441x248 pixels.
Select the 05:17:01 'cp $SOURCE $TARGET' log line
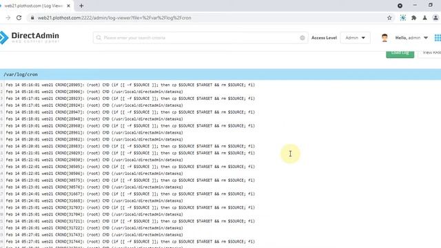click(x=130, y=99)
